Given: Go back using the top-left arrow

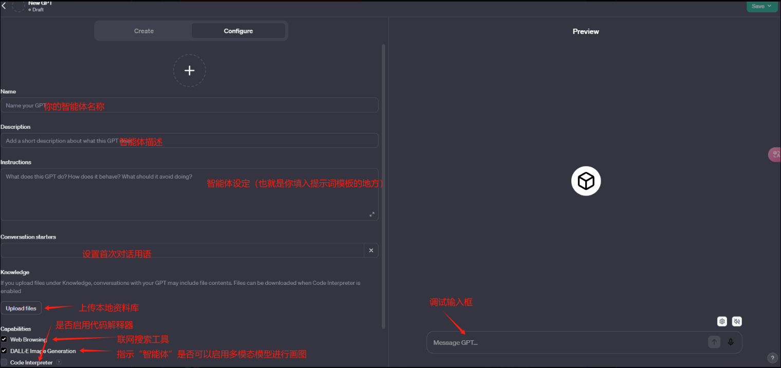Looking at the screenshot, I should tap(4, 6).
